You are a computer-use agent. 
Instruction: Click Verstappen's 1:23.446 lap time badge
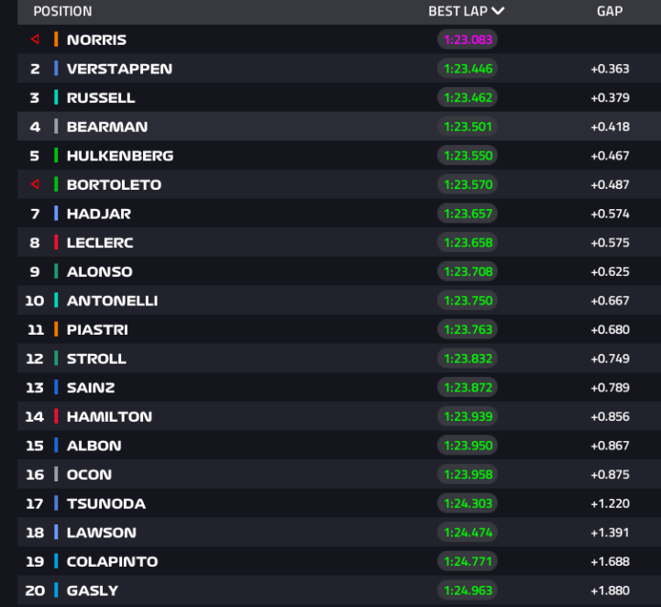(468, 69)
